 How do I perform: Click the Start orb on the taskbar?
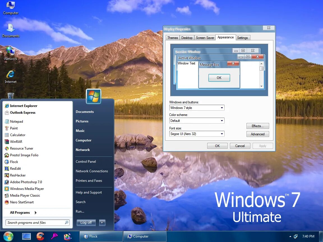tap(8, 236)
